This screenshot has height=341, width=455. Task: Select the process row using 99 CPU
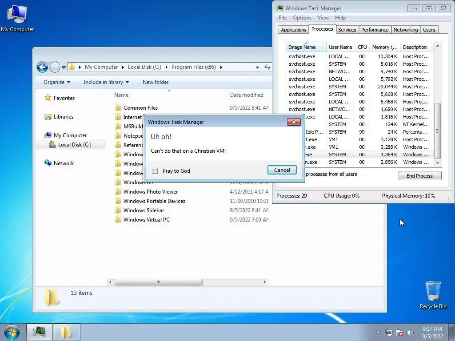pos(360,131)
